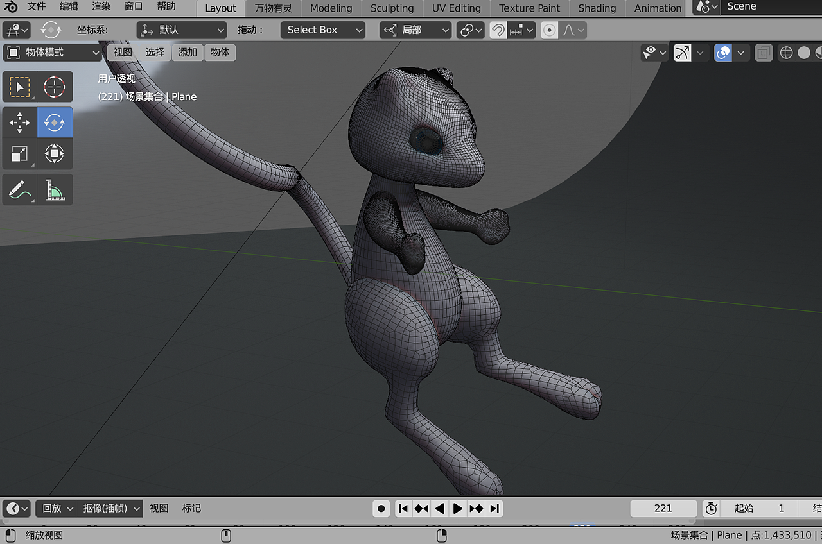Switch to the Shading workspace tab
Viewport: 822px width, 544px height.
pos(597,8)
